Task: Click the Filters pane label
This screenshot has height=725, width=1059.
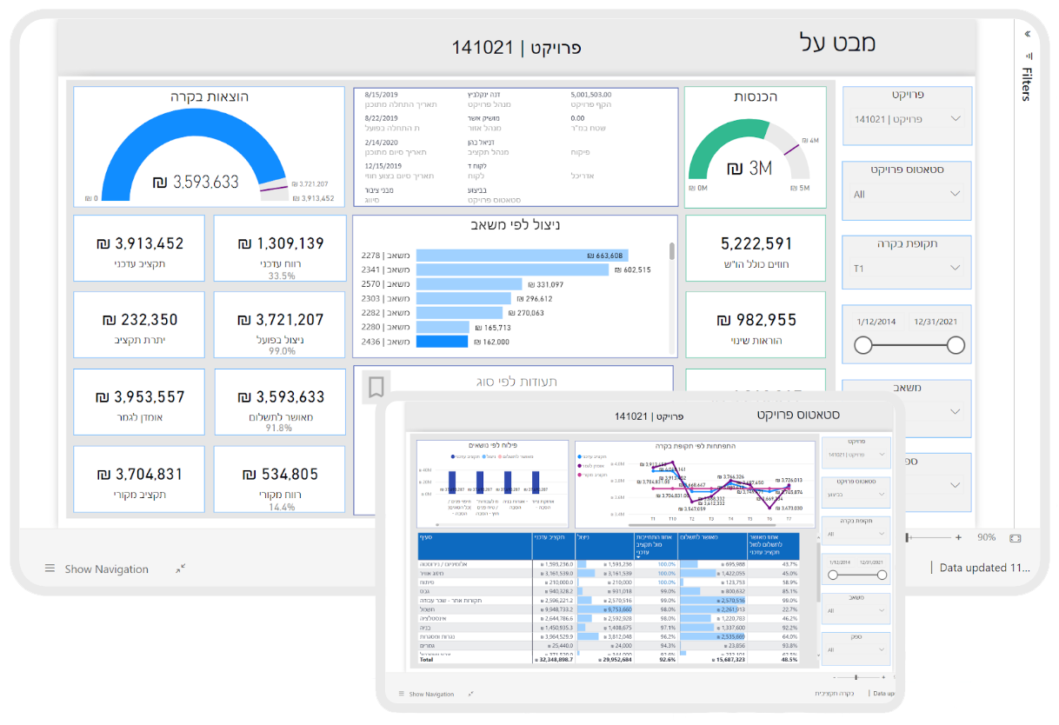Action: click(1027, 83)
